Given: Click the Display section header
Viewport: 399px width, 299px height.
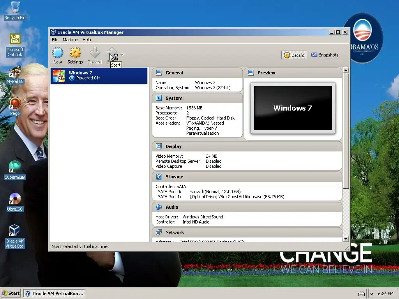Looking at the screenshot, I should pos(247,146).
